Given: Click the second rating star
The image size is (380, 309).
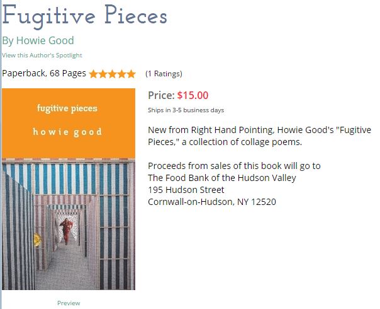Looking at the screenshot, I should click(103, 74).
